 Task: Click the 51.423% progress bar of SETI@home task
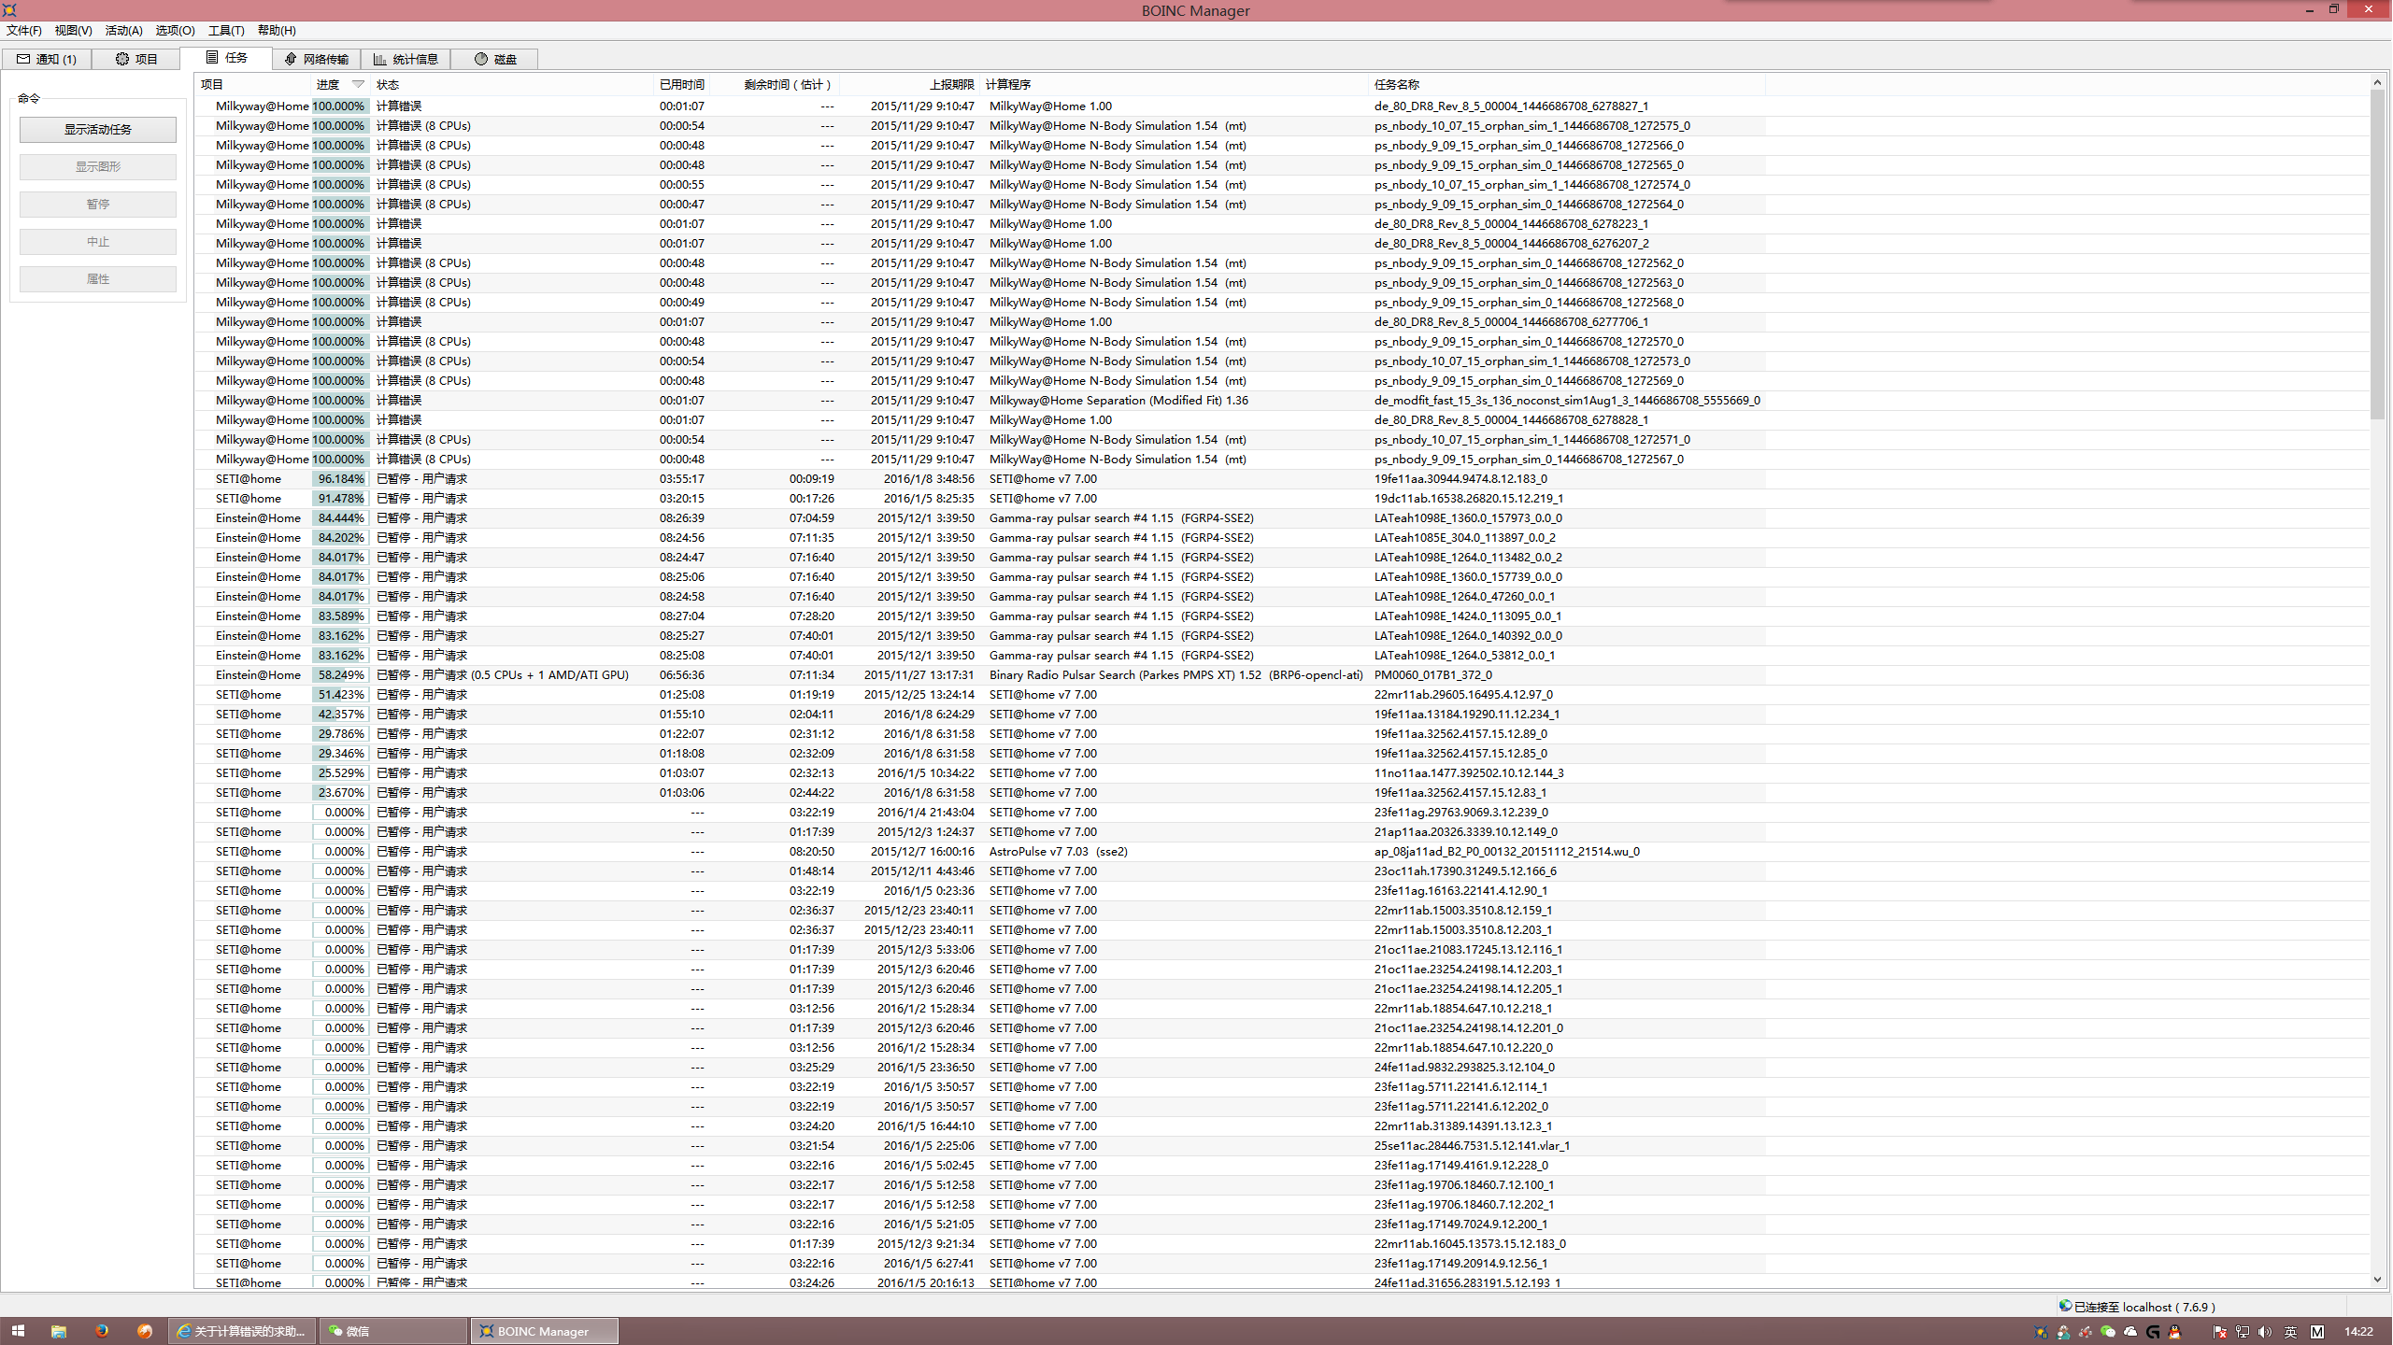341,694
